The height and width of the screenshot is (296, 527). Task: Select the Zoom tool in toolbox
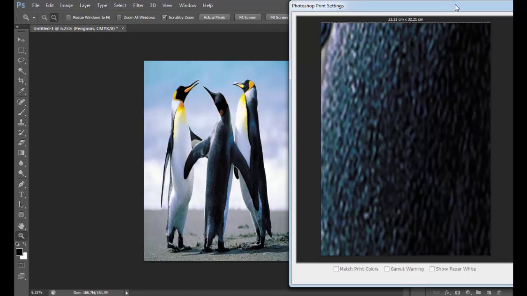(x=21, y=236)
